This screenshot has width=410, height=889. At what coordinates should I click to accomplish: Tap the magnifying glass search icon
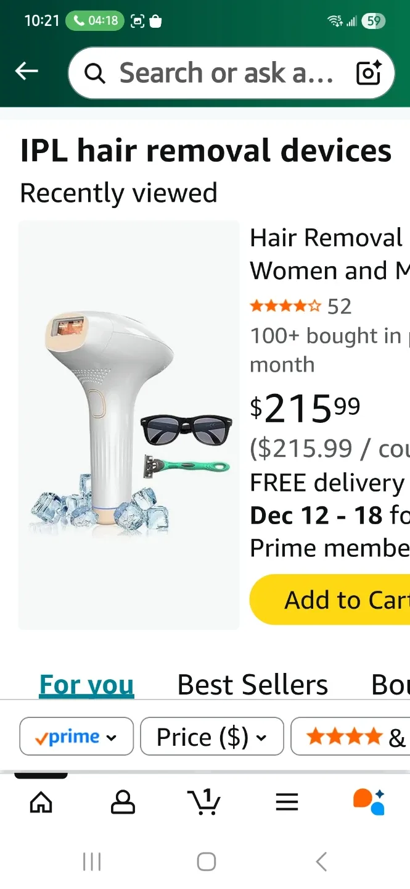pyautogui.click(x=94, y=73)
